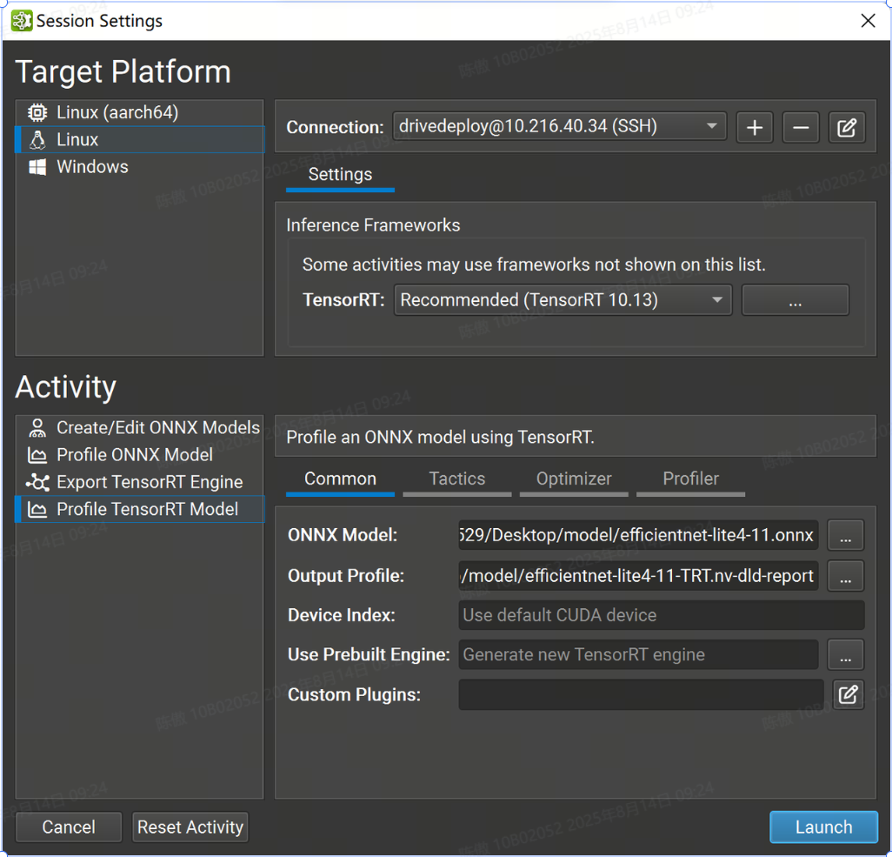The width and height of the screenshot is (892, 857).
Task: Click the ONNX Model path field
Action: [638, 535]
